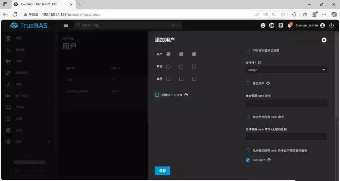The width and height of the screenshot is (340, 181).
Task: Open the apps grid icon in sidebar
Action: click(8, 119)
